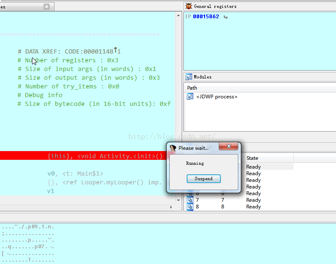Click the Modules panel icon
This screenshot has width=336, height=264.
(x=189, y=77)
